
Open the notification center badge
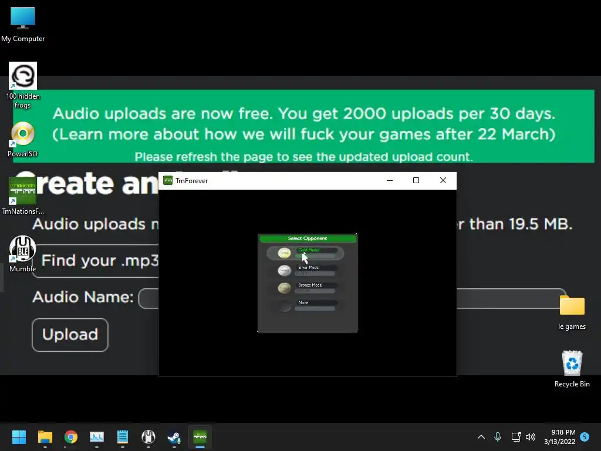point(585,436)
